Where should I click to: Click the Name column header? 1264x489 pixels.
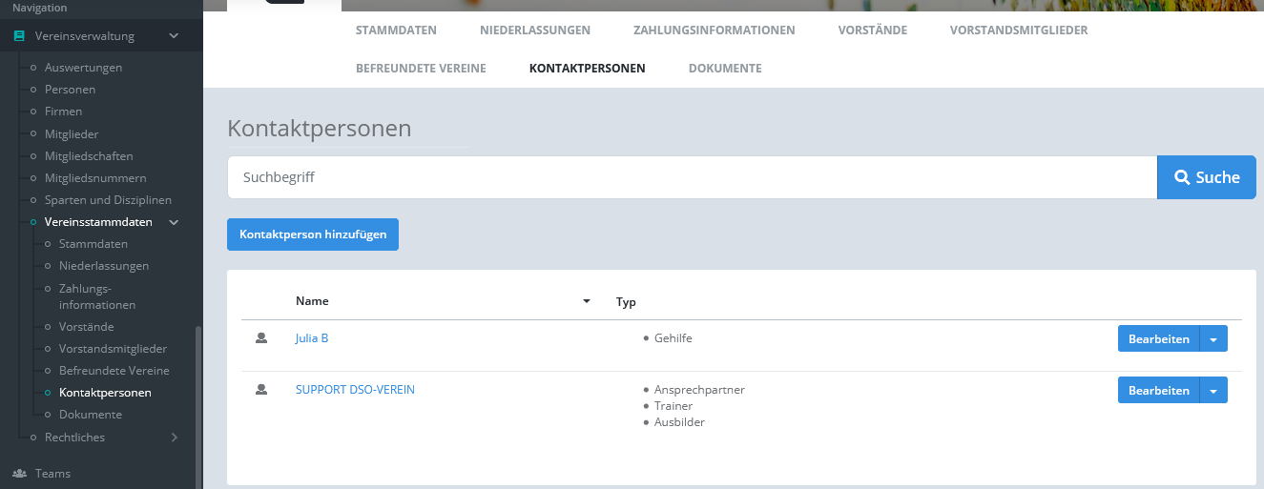(312, 301)
